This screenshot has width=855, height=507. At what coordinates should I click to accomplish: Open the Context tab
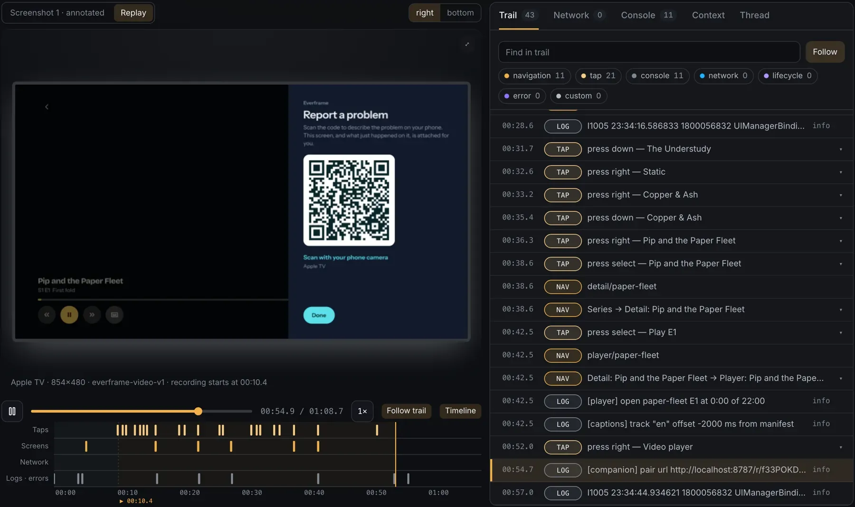coord(708,15)
